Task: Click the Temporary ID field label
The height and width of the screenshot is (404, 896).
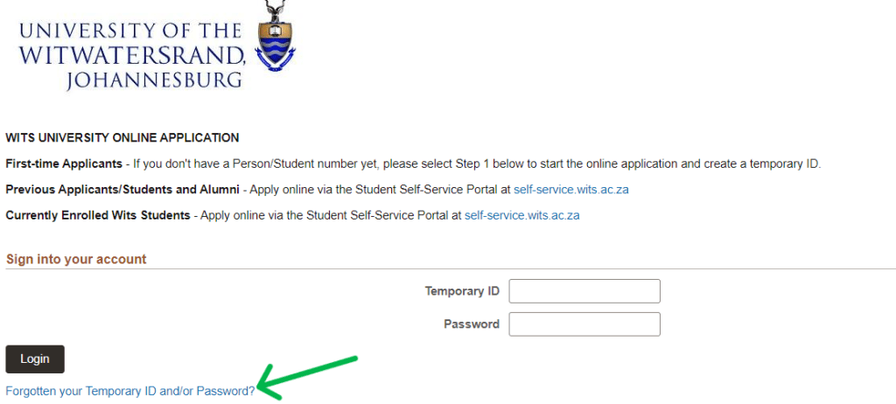Action: point(462,291)
